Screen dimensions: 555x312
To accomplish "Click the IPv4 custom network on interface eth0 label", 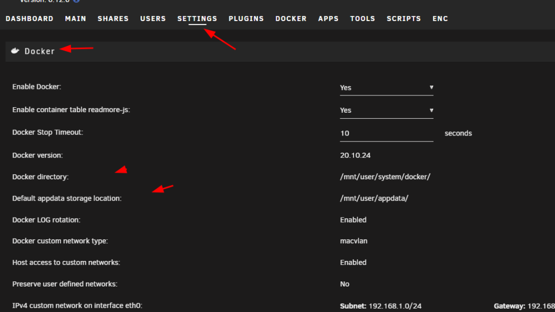I will [77, 306].
